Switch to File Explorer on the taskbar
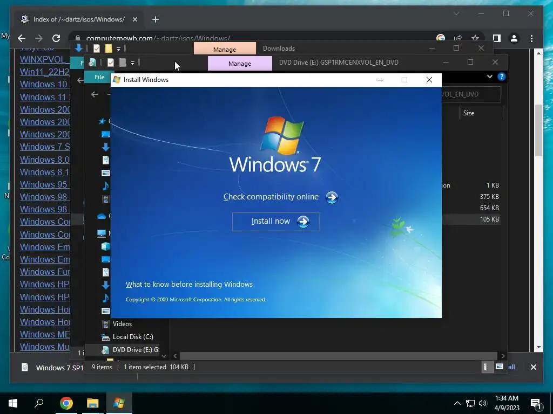553x414 pixels. [92, 403]
